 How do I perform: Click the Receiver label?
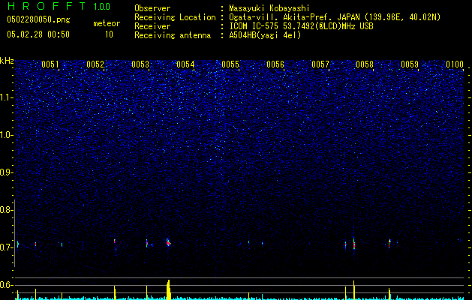click(152, 26)
